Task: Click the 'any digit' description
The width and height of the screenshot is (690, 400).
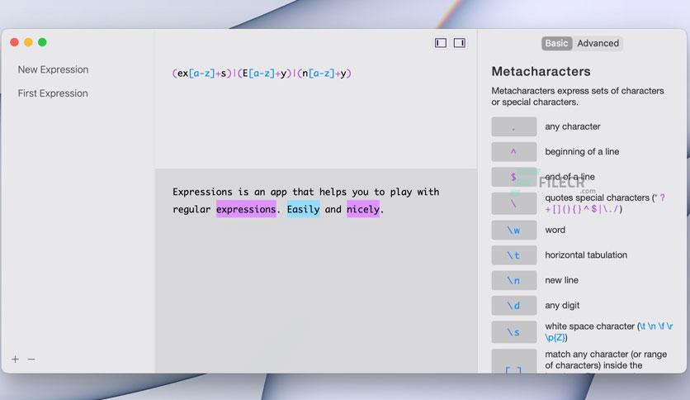Action: pyautogui.click(x=562, y=305)
